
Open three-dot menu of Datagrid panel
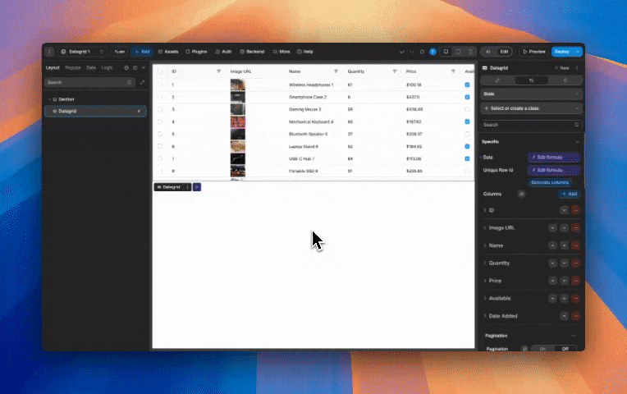pos(577,68)
